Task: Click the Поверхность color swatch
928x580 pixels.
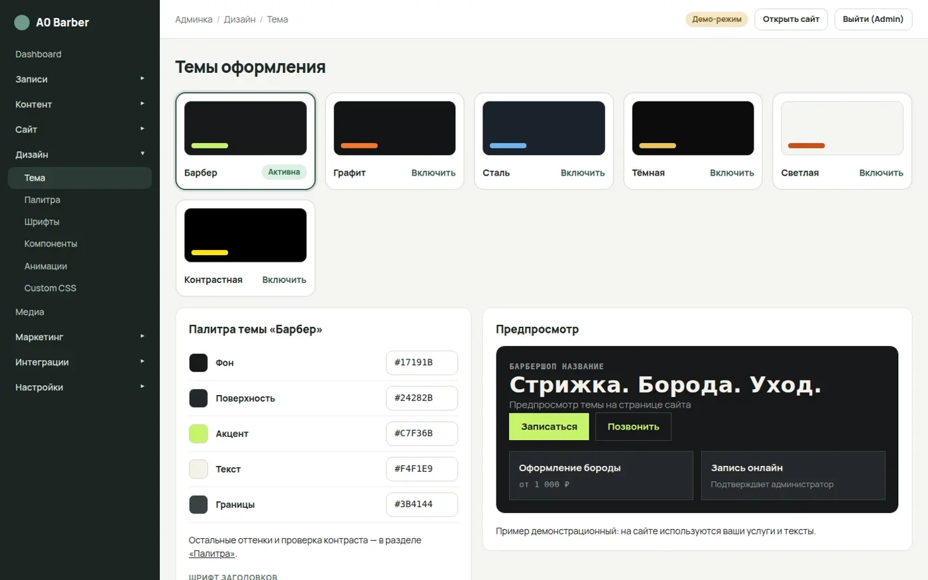Action: (x=198, y=398)
